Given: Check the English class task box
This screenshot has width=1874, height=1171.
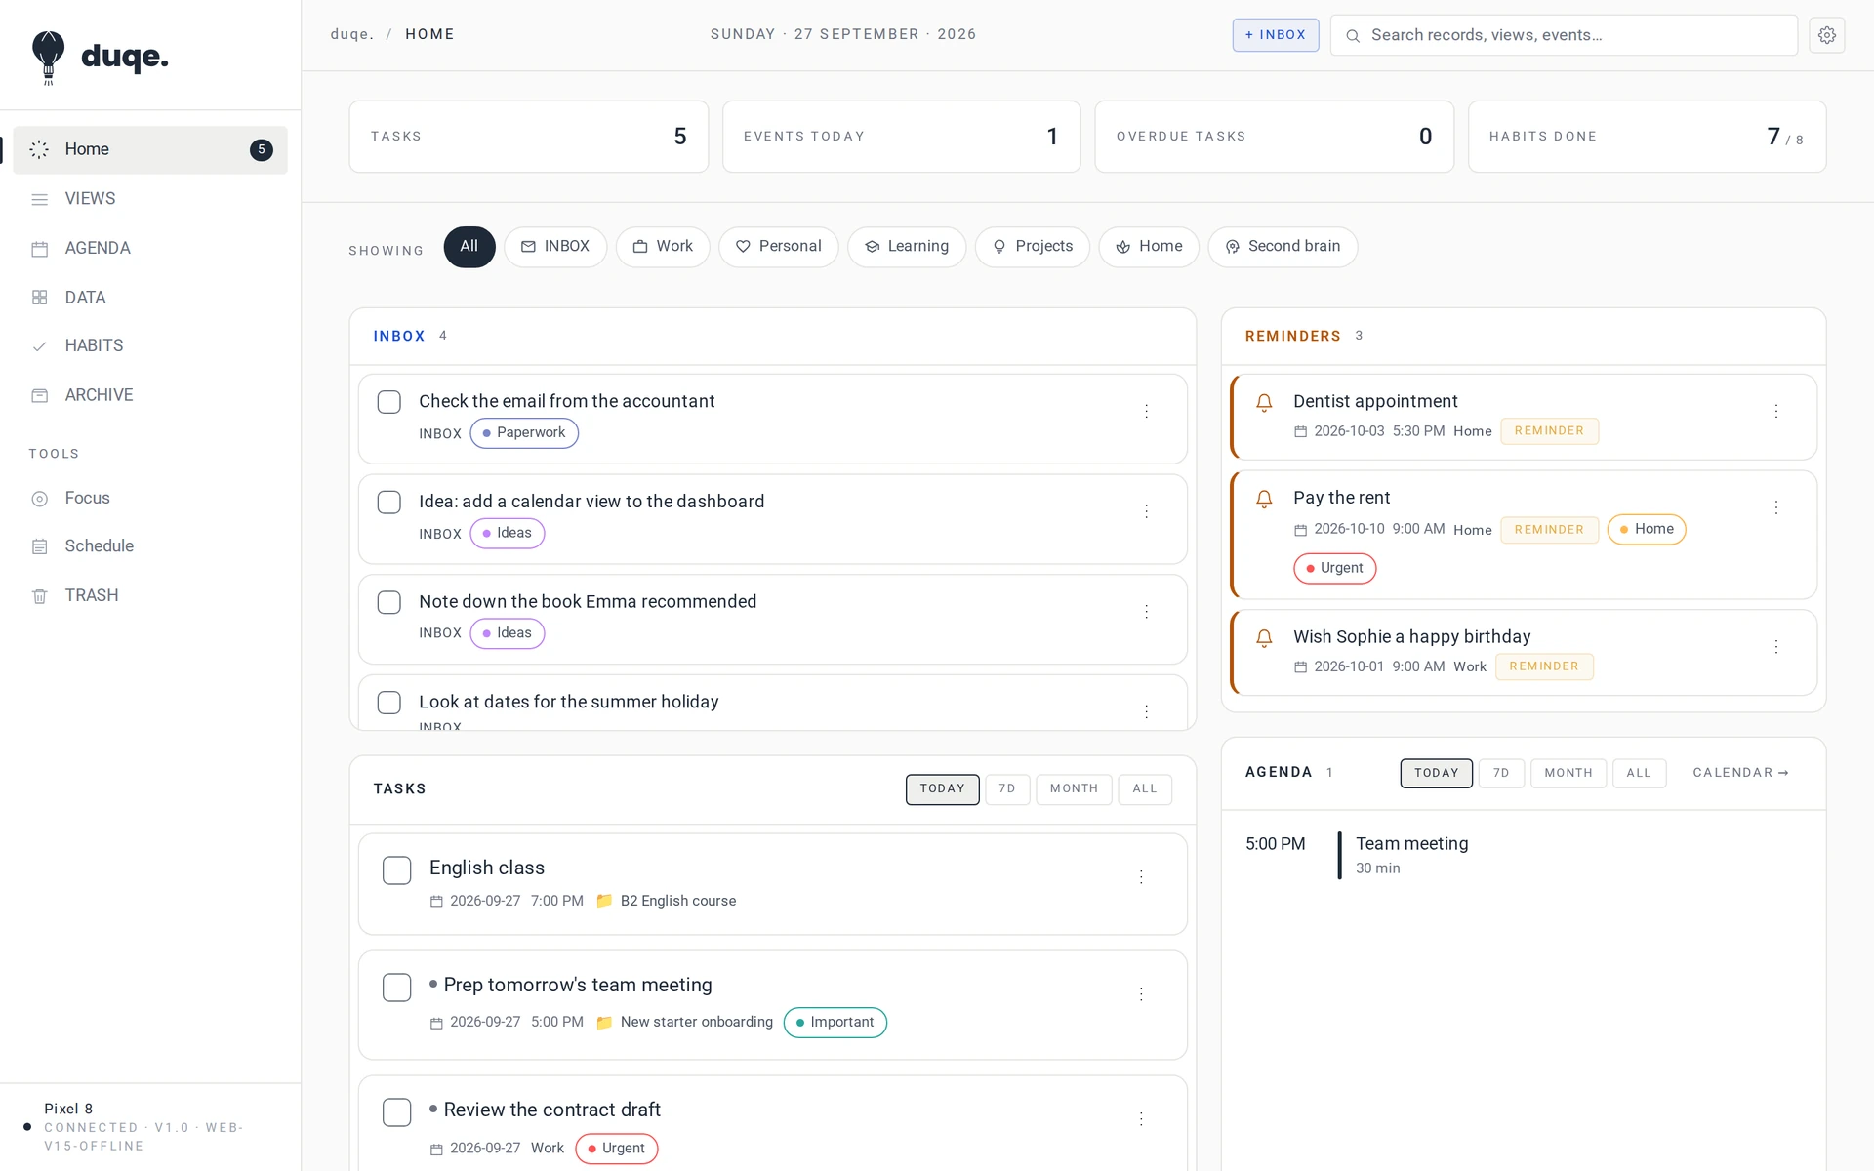Looking at the screenshot, I should tap(397, 870).
